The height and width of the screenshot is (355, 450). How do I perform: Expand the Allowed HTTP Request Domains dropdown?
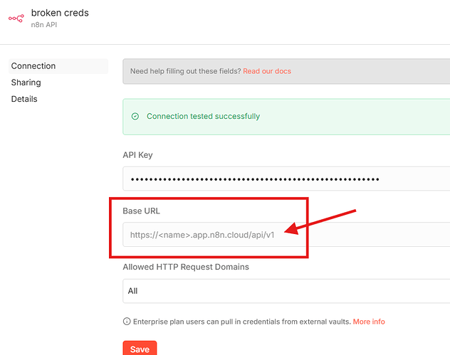click(285, 291)
